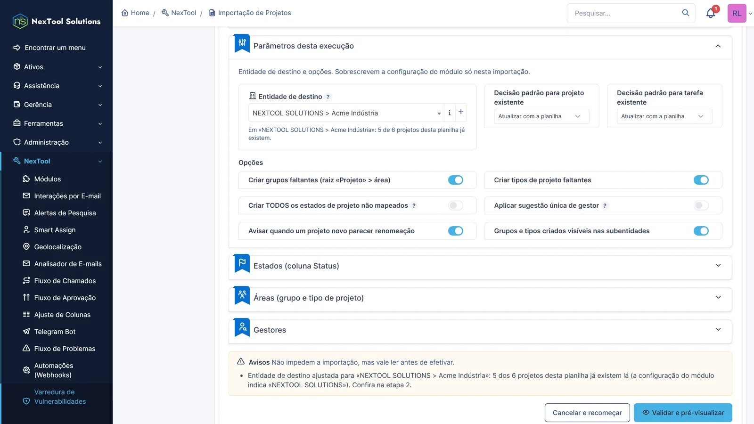The height and width of the screenshot is (424, 754).
Task: Toggle Grupos e tipos criados visíveis nas subentidades
Action: pyautogui.click(x=701, y=231)
